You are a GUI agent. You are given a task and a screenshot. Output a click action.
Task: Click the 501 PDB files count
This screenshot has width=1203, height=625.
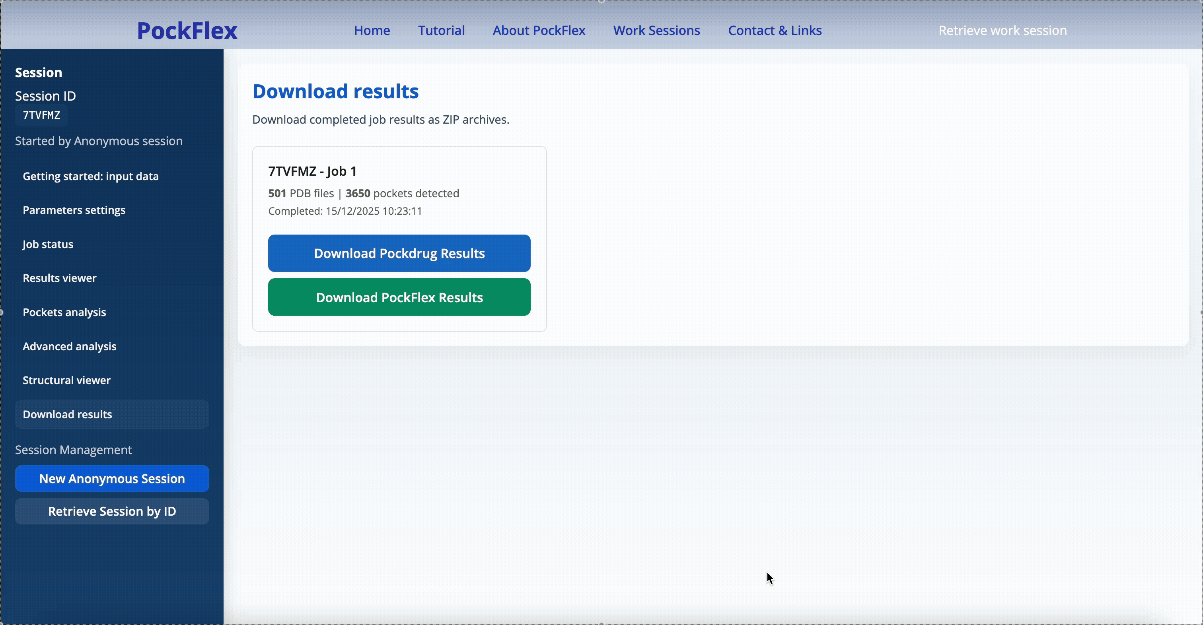click(x=301, y=193)
